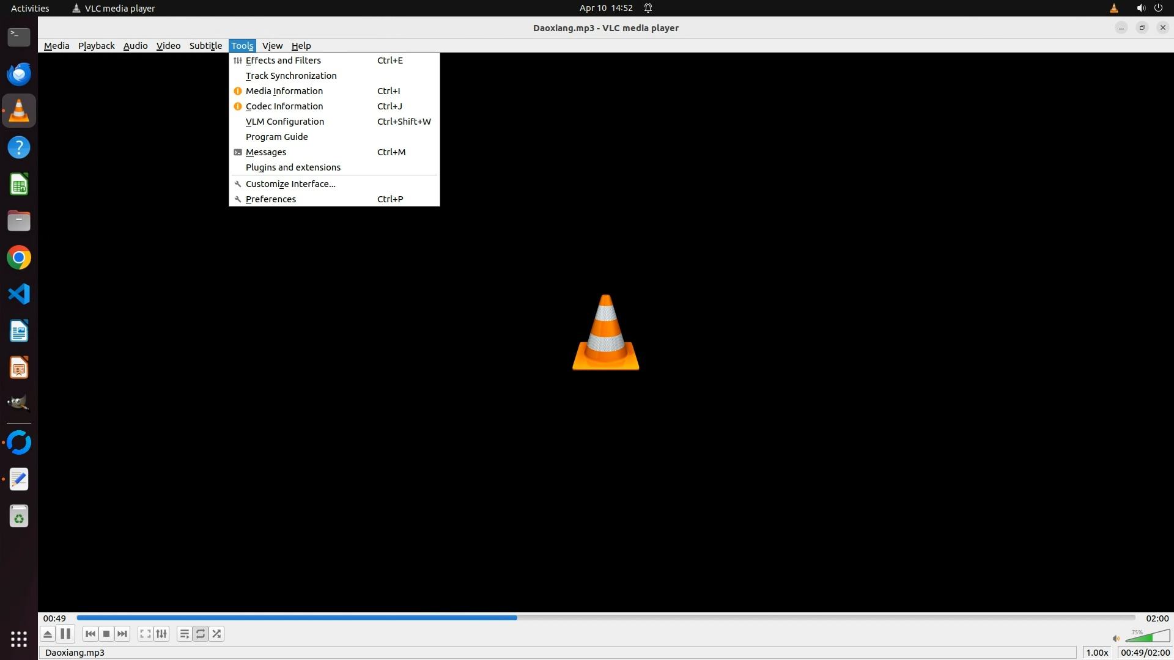This screenshot has width=1174, height=660.
Task: Open Codec Information from Tools menu
Action: click(x=284, y=106)
